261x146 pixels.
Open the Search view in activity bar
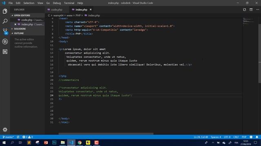tap(5, 21)
